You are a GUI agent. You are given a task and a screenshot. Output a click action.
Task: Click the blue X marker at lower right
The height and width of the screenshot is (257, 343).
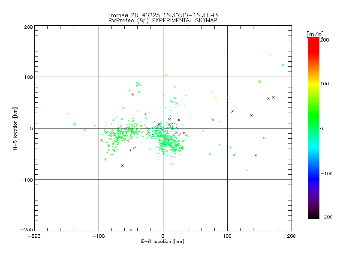coord(234,155)
